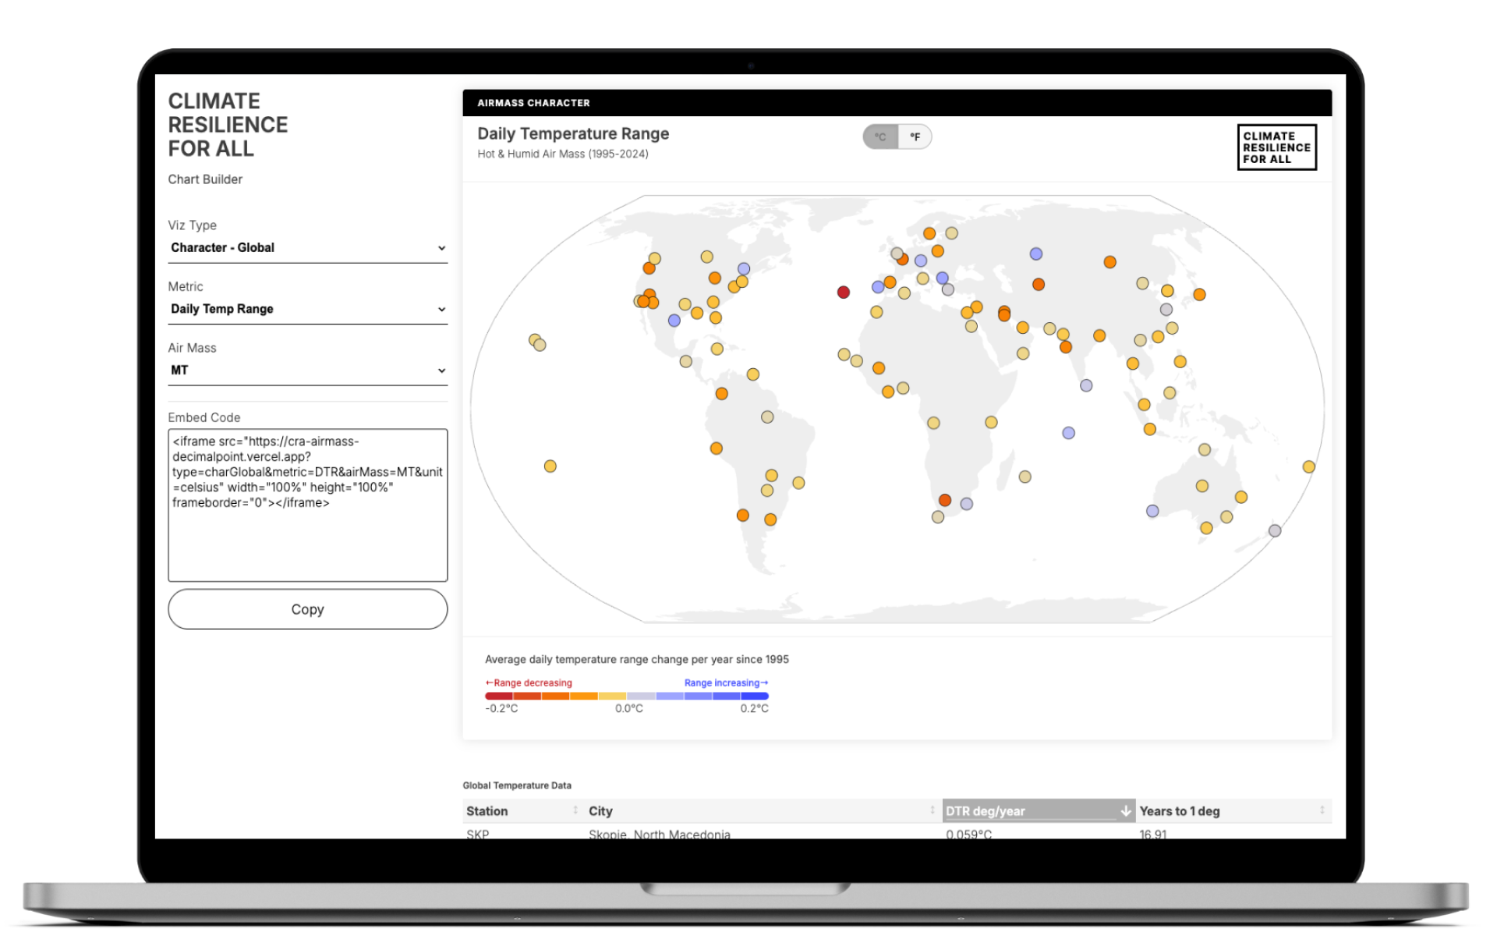Sort by the DTR deg/year header

pyautogui.click(x=986, y=811)
